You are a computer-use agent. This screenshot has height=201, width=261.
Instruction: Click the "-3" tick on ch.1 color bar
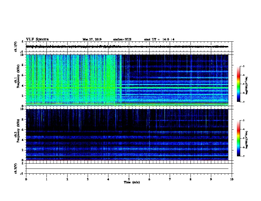pyautogui.click(x=243, y=66)
